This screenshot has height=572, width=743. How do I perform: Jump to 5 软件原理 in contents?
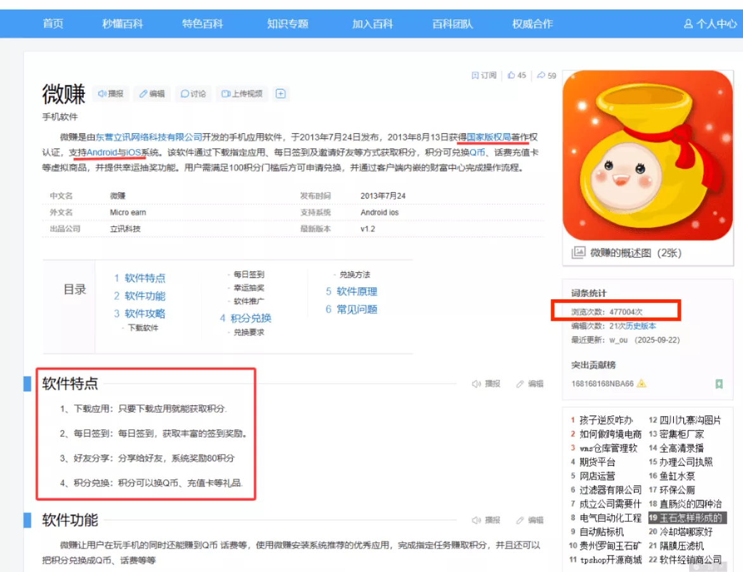tap(352, 292)
